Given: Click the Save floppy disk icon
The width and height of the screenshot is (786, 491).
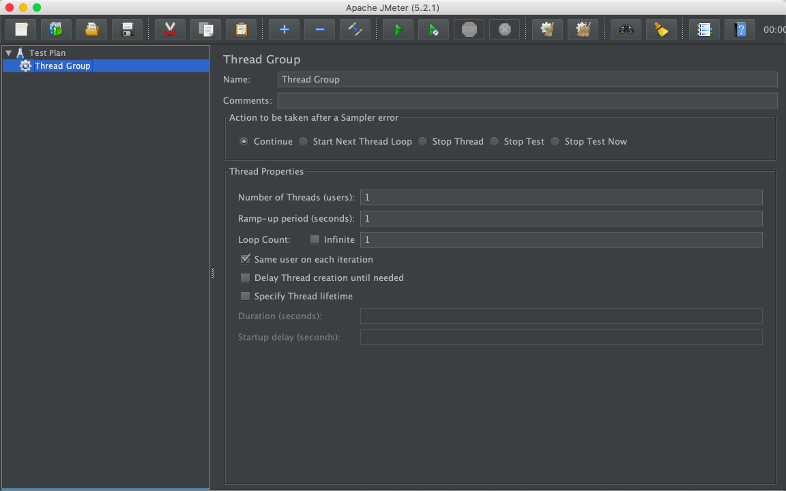Looking at the screenshot, I should 128,30.
